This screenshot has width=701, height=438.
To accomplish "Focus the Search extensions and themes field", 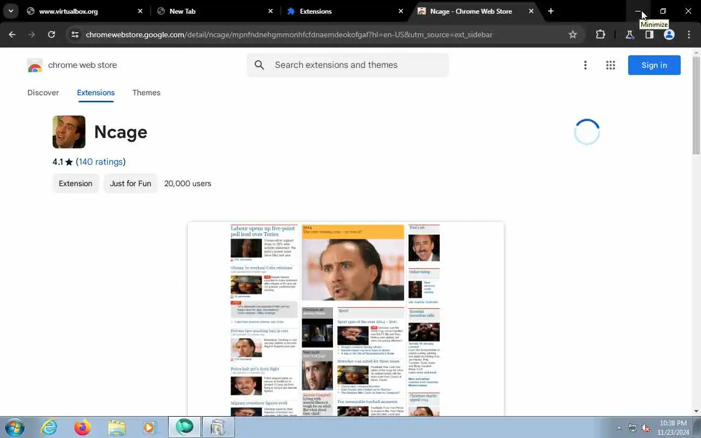I will click(x=348, y=65).
